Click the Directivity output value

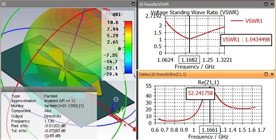(53, 116)
